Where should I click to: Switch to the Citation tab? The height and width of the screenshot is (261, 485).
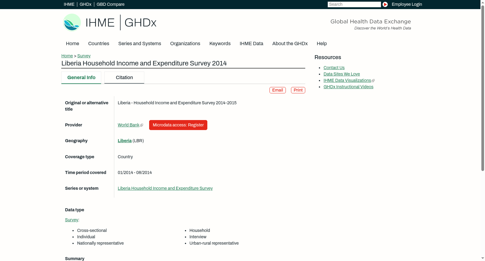click(124, 78)
